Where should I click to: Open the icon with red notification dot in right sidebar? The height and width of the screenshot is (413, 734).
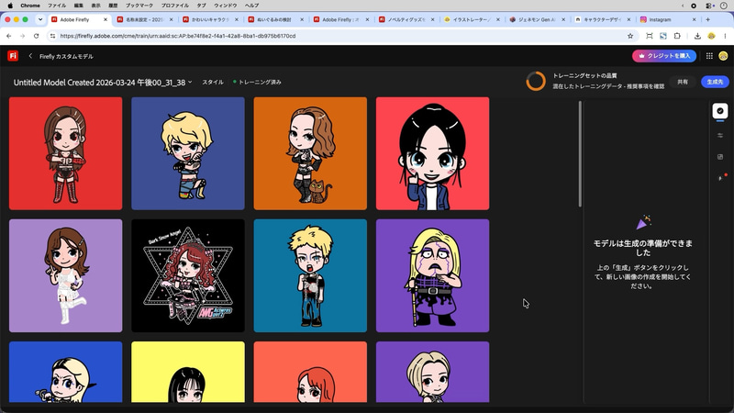coord(721,178)
